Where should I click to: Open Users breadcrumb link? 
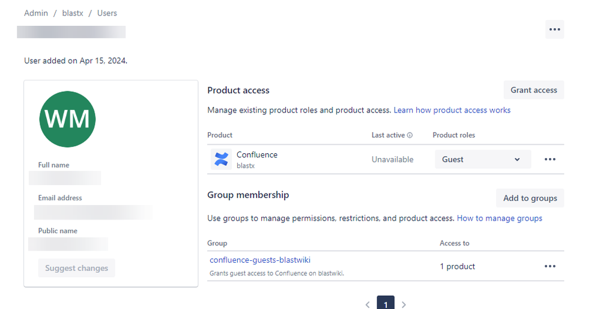(107, 13)
